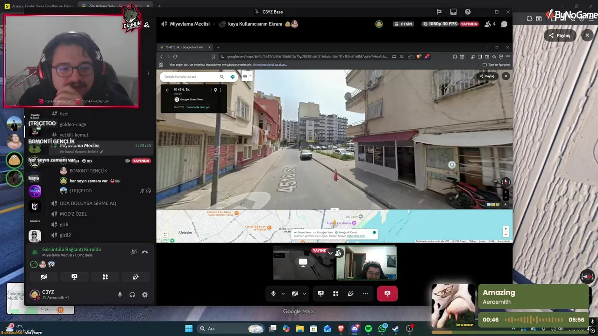The height and width of the screenshot is (336, 598).
Task: Open chat bubble icon in call header
Action: [504, 24]
